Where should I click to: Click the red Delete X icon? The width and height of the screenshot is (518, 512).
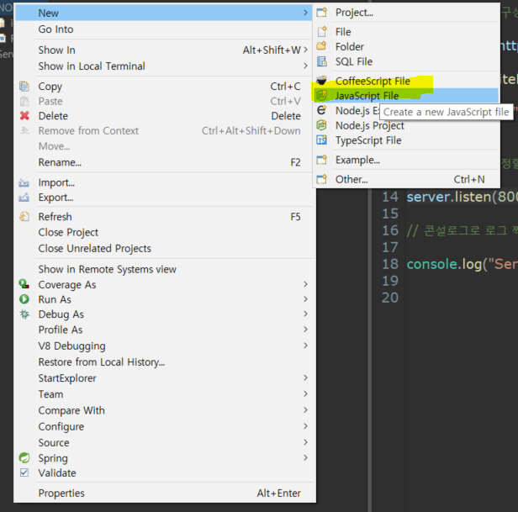coord(24,116)
